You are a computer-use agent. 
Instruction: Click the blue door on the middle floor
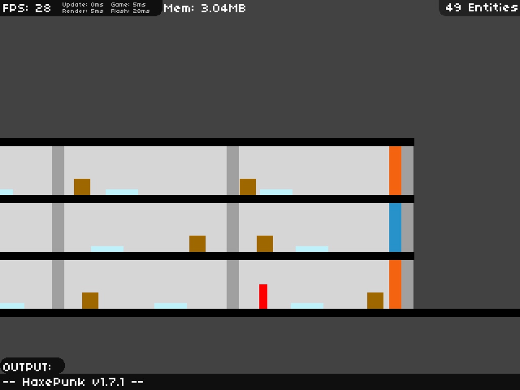click(395, 227)
